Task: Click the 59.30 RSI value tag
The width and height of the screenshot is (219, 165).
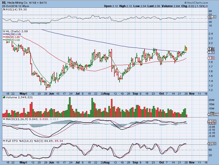Action: tap(212, 17)
